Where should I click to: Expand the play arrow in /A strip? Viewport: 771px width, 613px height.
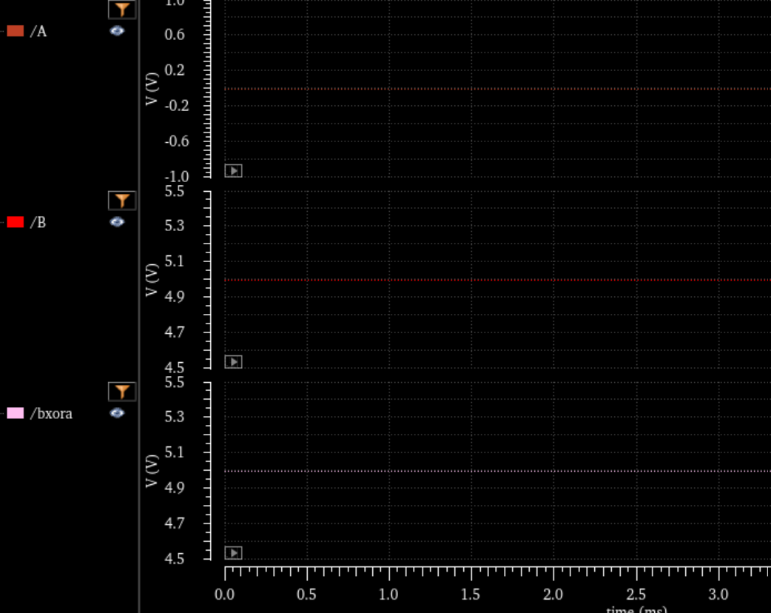[x=234, y=171]
